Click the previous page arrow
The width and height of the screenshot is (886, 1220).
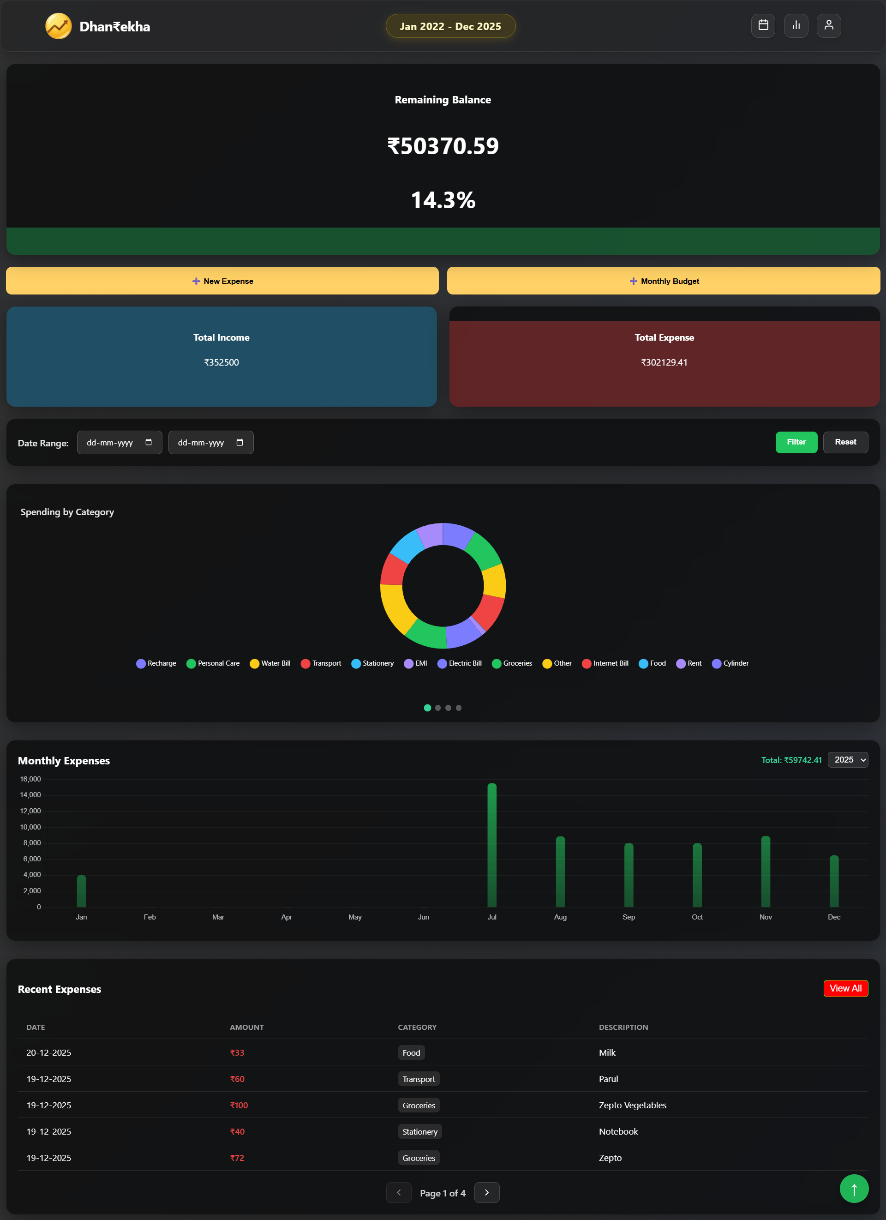398,1193
